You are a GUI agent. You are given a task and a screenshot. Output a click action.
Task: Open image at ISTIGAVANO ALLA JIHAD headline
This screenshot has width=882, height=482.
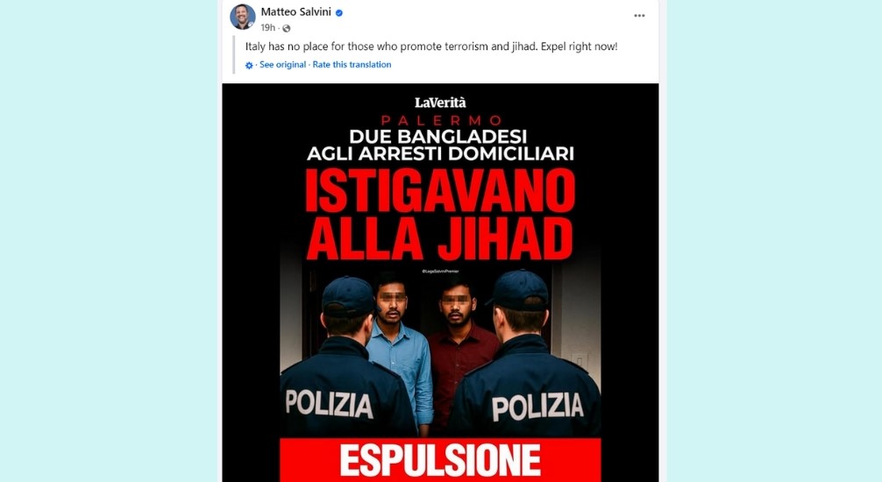440,215
